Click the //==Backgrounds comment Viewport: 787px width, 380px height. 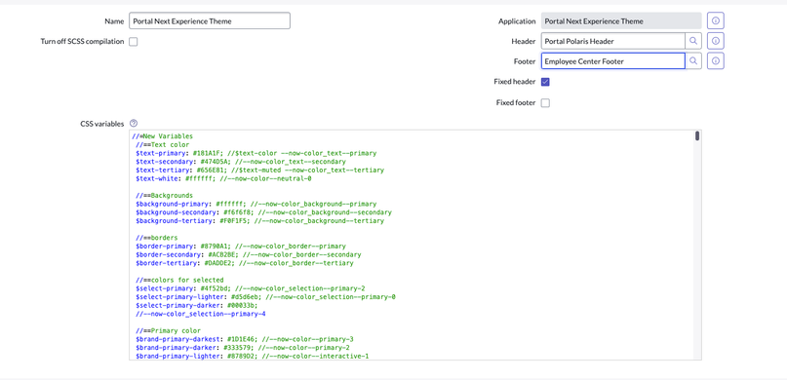(x=164, y=195)
